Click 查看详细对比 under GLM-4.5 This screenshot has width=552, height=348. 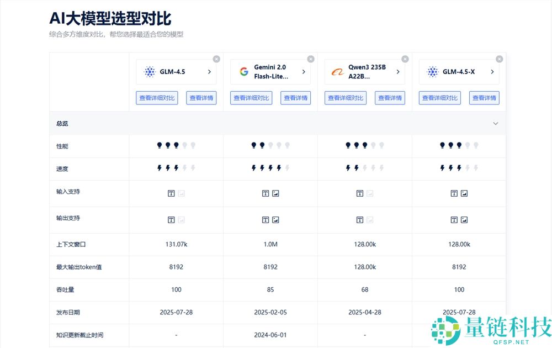[x=157, y=98]
